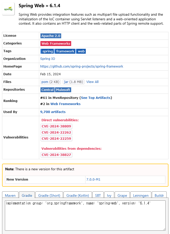Go to new version 7.0.0-M1

(93, 179)
